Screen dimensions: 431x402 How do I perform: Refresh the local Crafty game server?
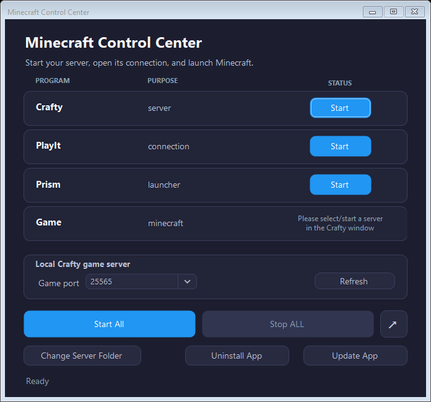coord(355,281)
